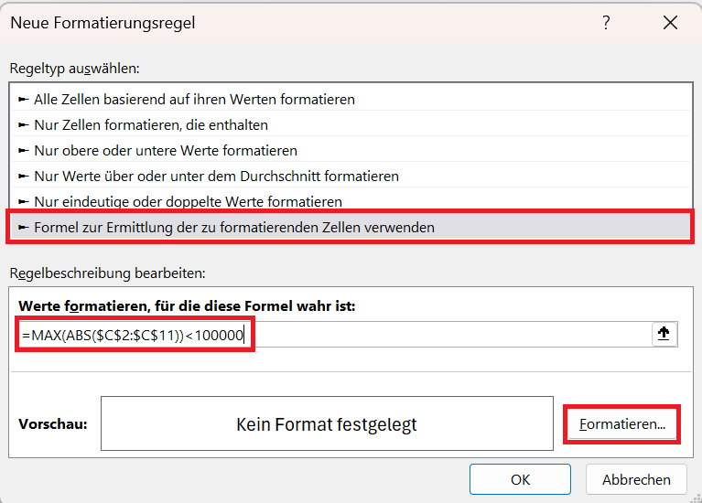Click into the MAX(ABS formula input field
This screenshot has height=503, width=702.
point(335,335)
